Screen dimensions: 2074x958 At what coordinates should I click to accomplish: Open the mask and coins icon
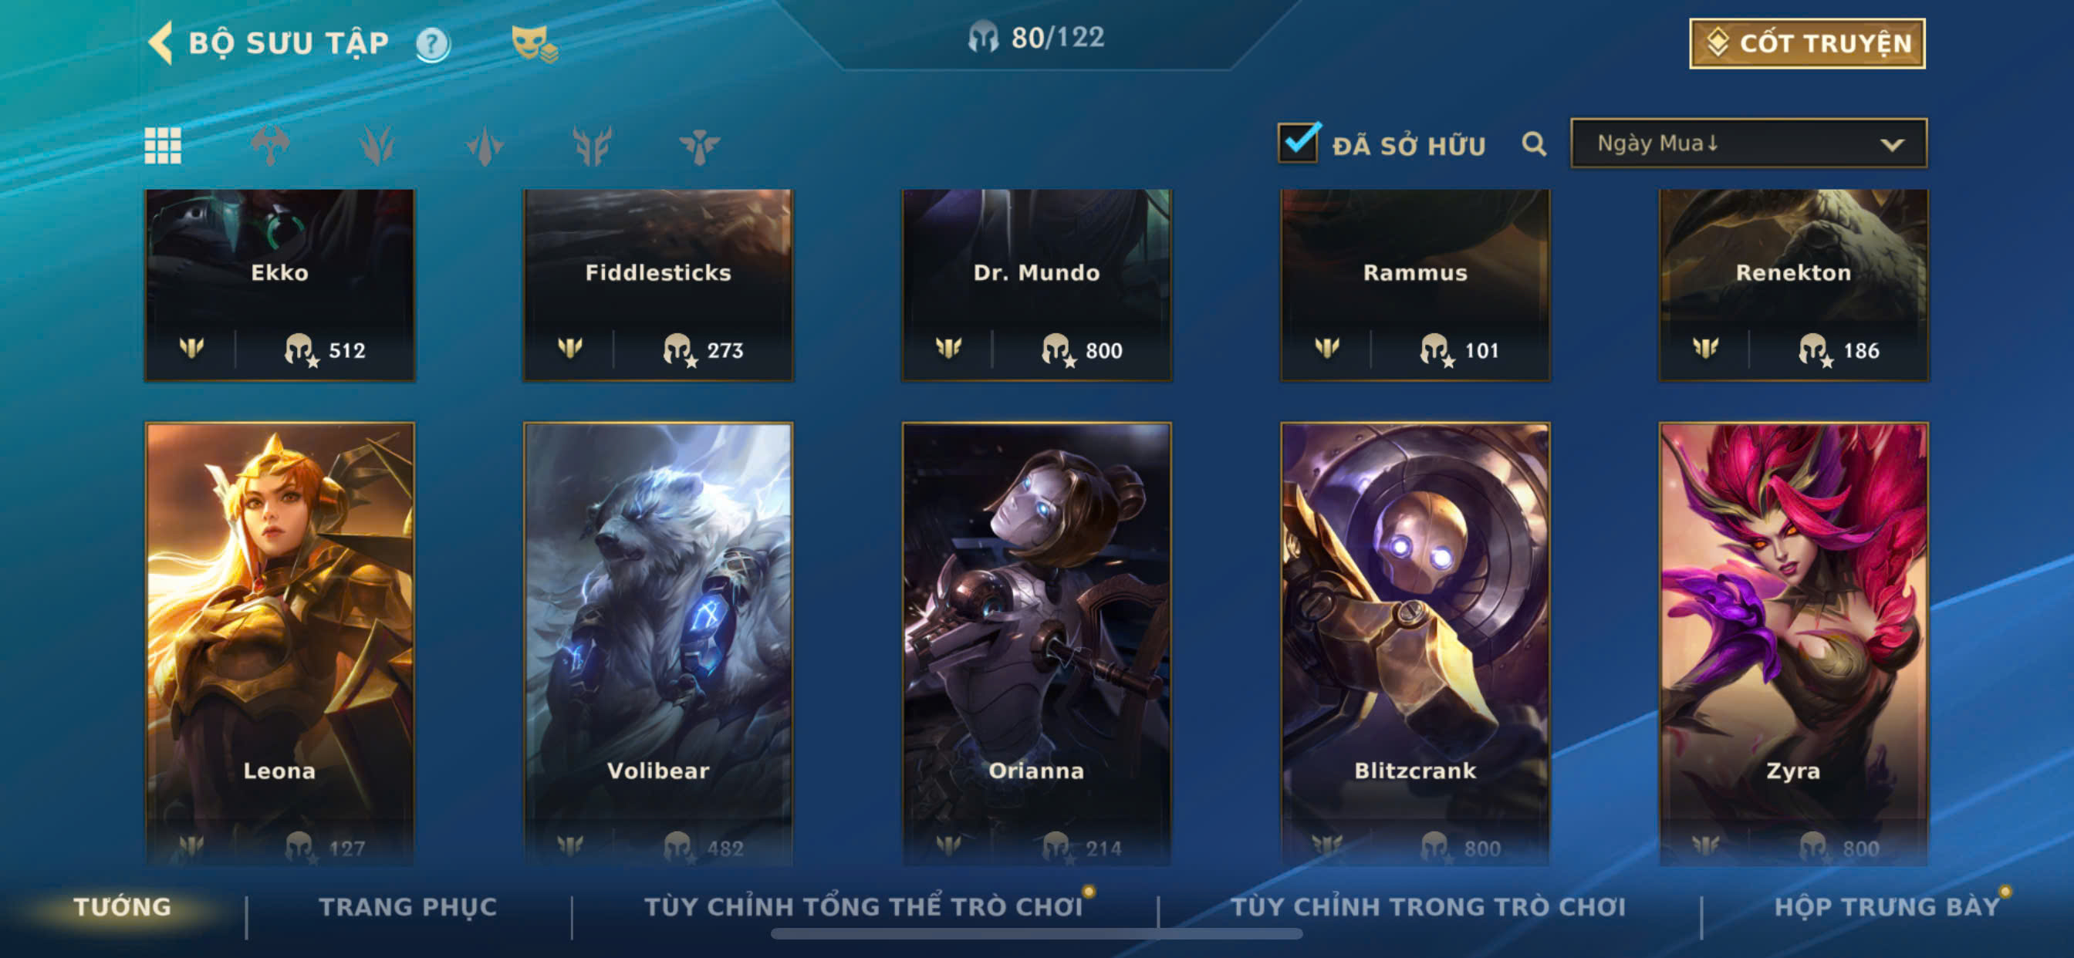click(x=534, y=43)
